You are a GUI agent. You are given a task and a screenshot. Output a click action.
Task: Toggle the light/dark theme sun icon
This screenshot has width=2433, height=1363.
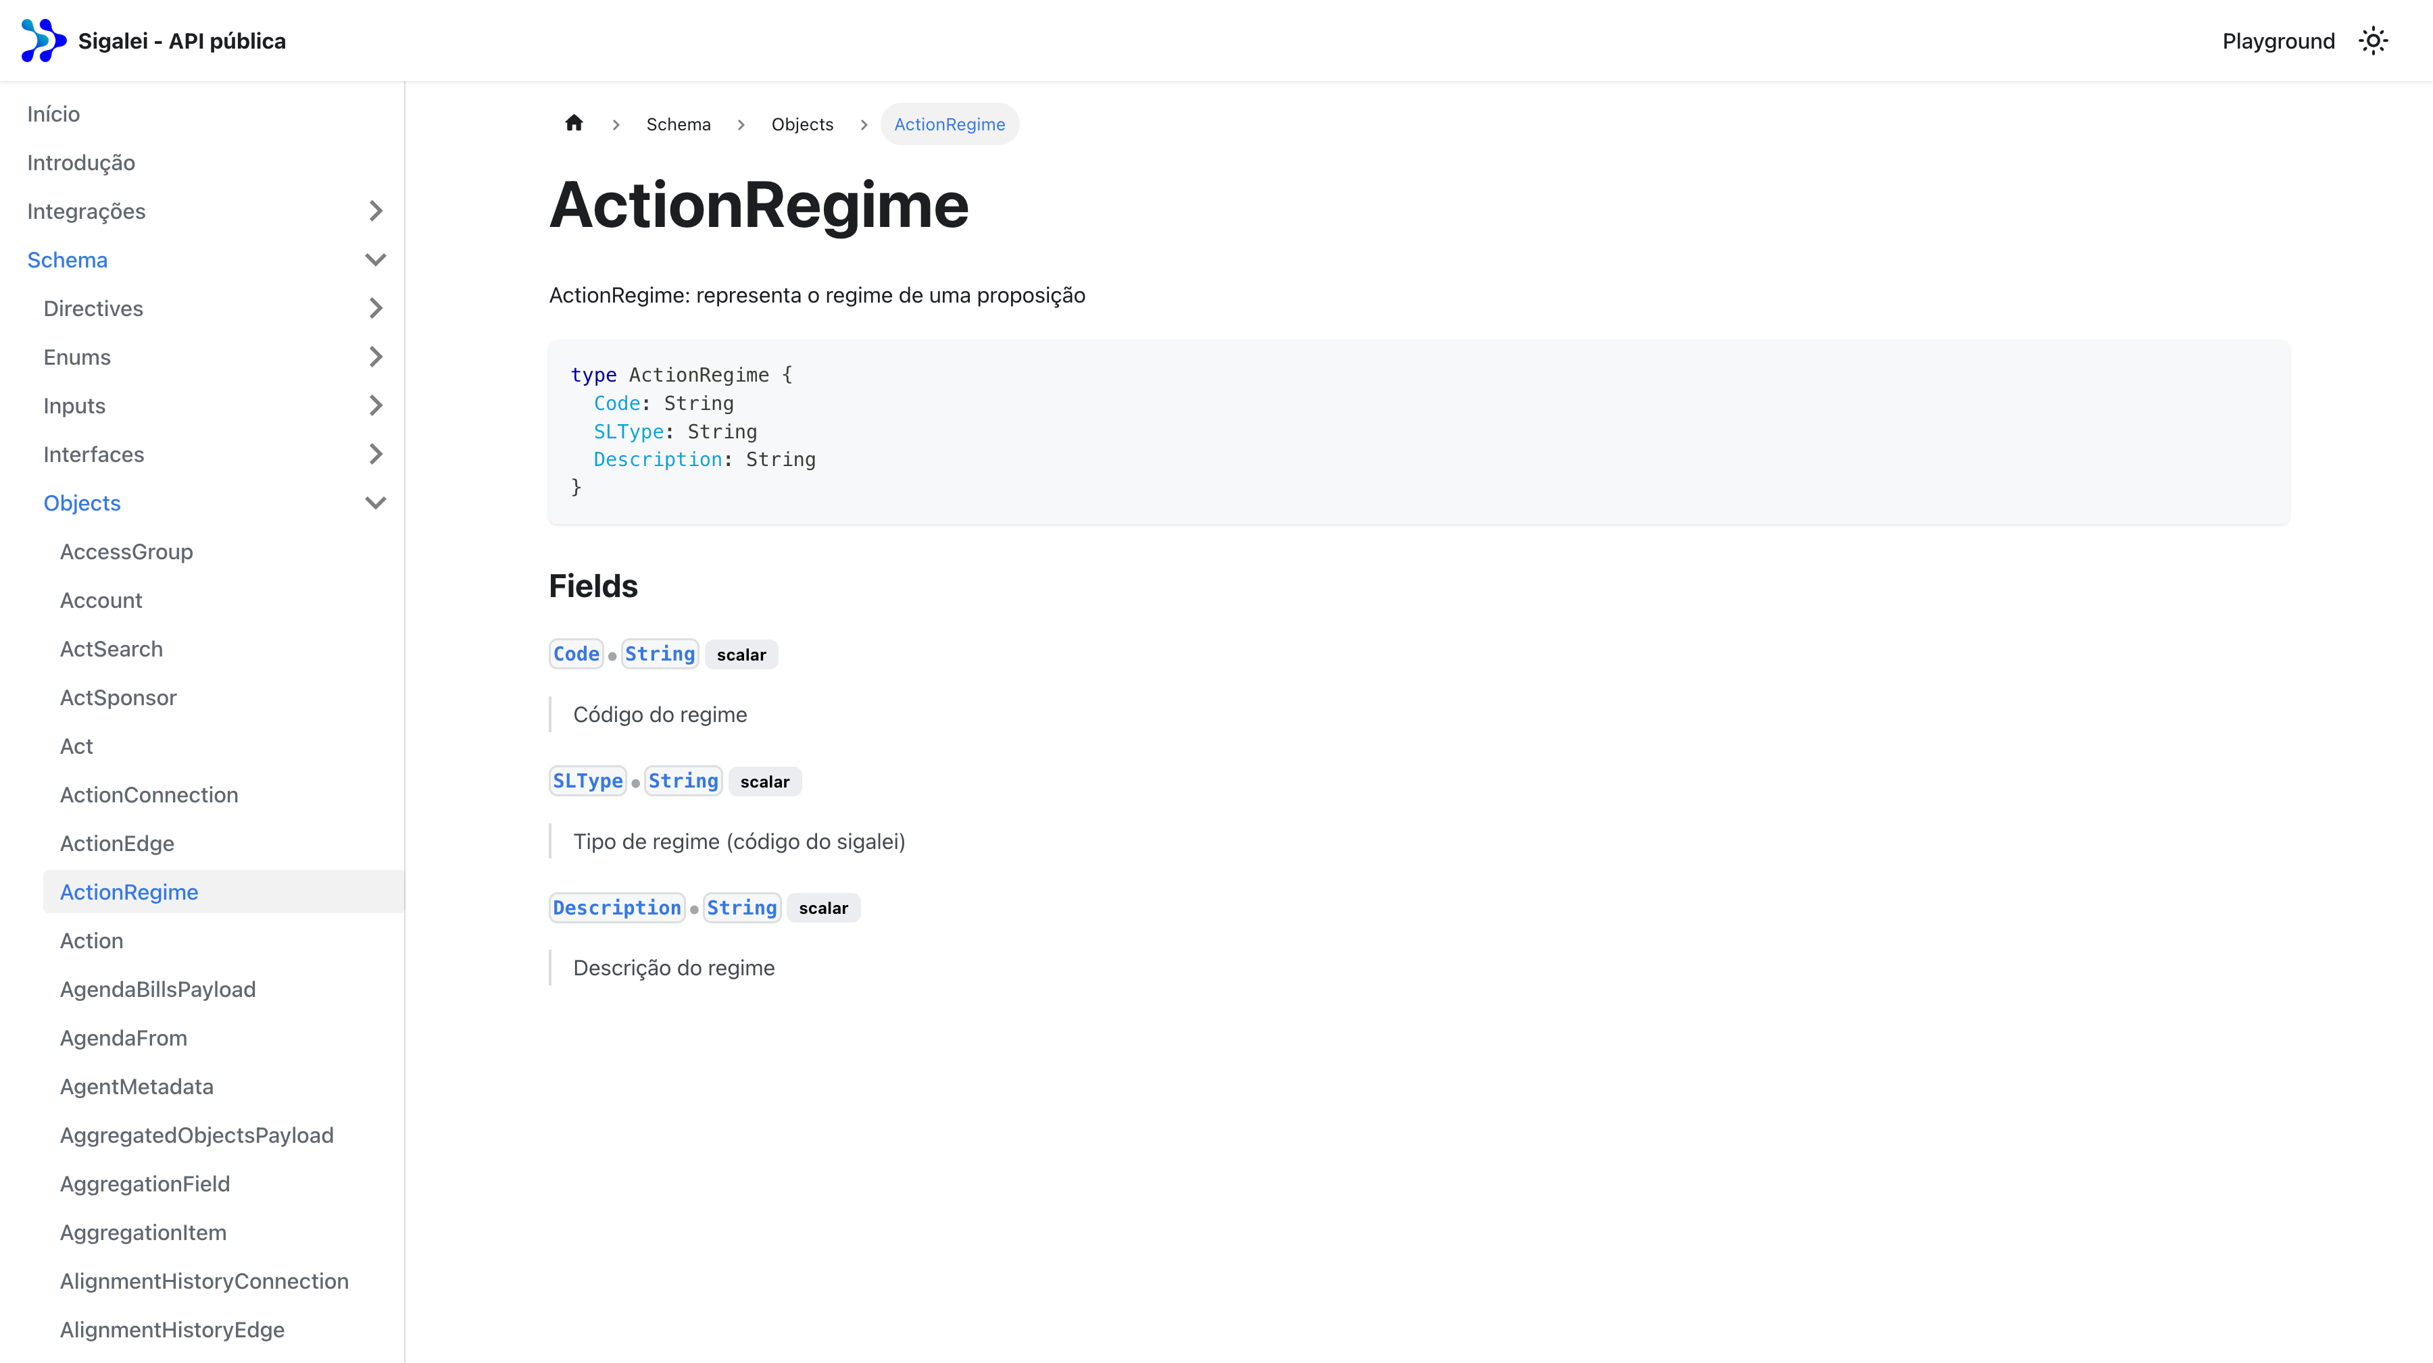[2373, 41]
